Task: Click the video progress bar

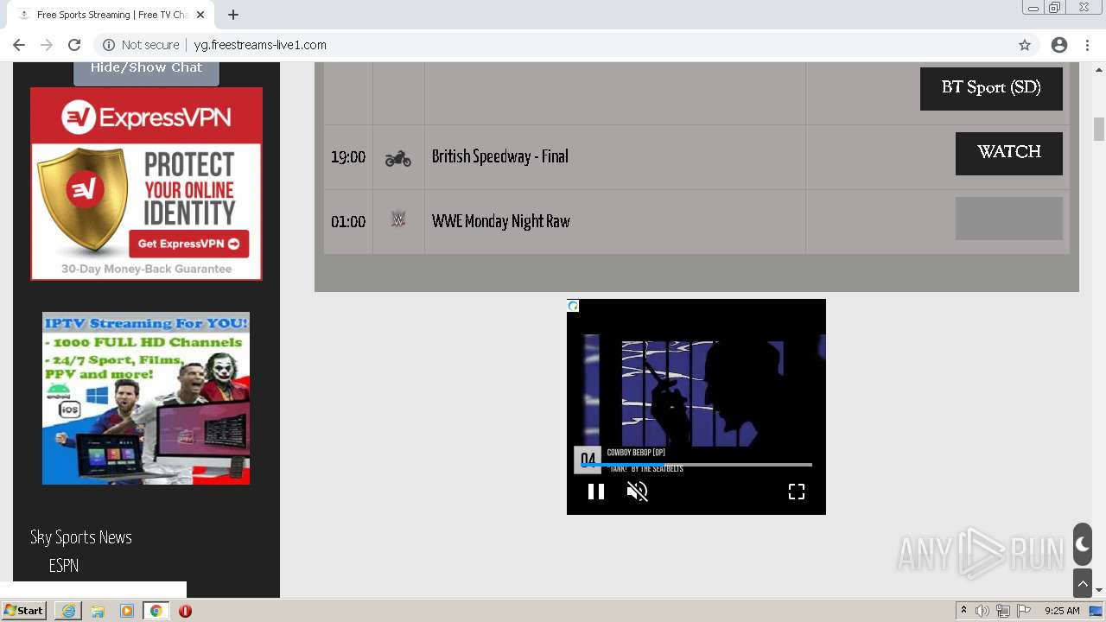Action: 696,465
